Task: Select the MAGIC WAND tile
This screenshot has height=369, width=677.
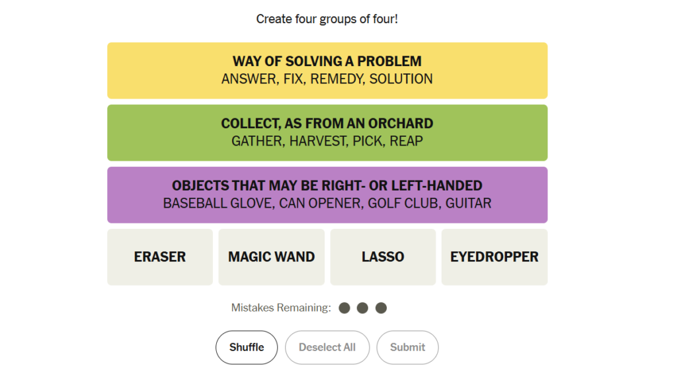Action: (271, 257)
